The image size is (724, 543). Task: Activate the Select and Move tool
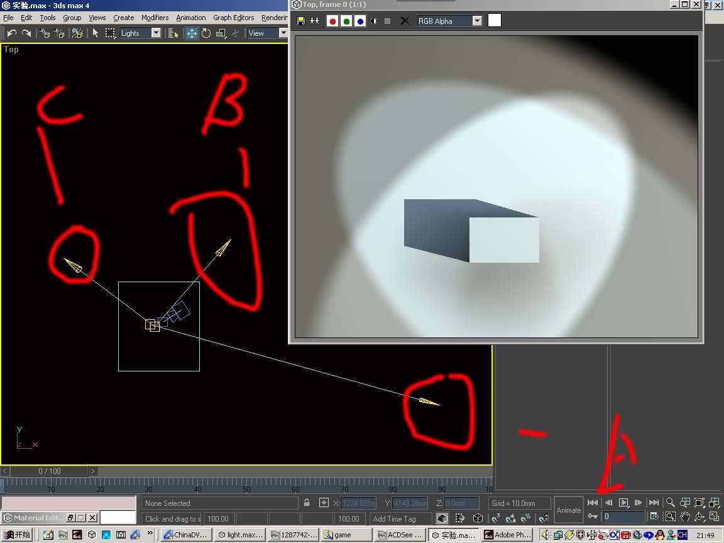(191, 33)
